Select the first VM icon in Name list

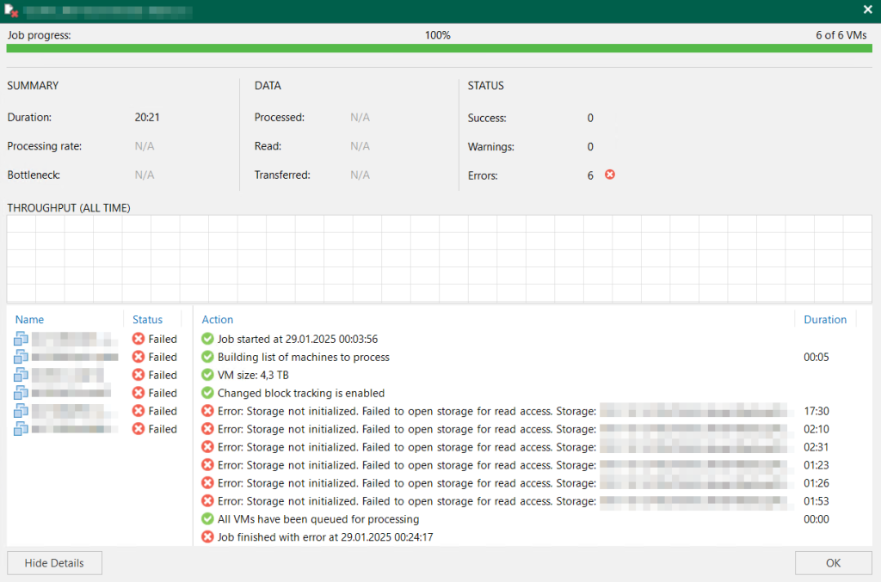click(22, 339)
